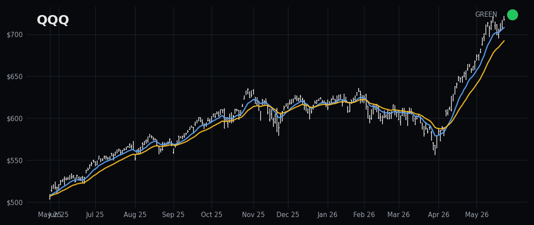Click the Feb 26 date label
Screen dimensions: 534x225
click(364, 215)
